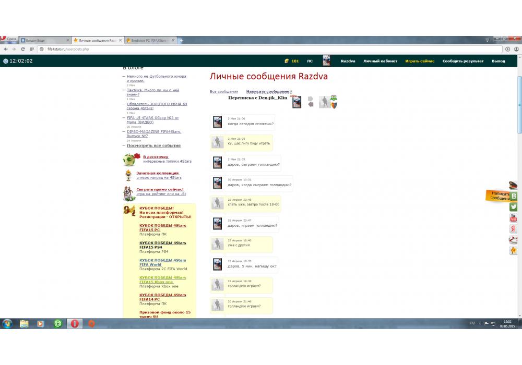Click the Играть сейчас header link
This screenshot has width=522, height=365.
point(420,61)
